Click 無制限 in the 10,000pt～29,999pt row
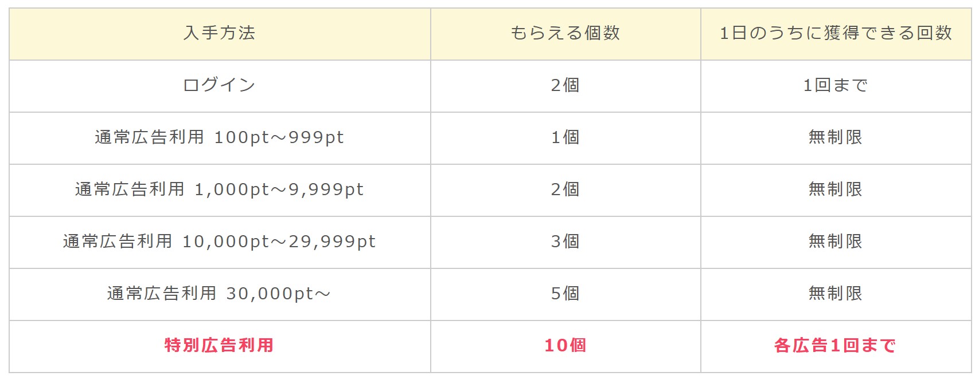 pyautogui.click(x=835, y=242)
